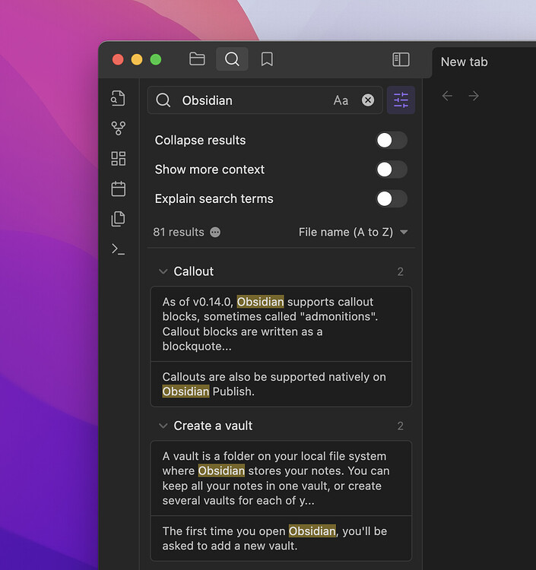Open quick switcher icon in ribbon
Image resolution: width=536 pixels, height=570 pixels.
coord(118,98)
